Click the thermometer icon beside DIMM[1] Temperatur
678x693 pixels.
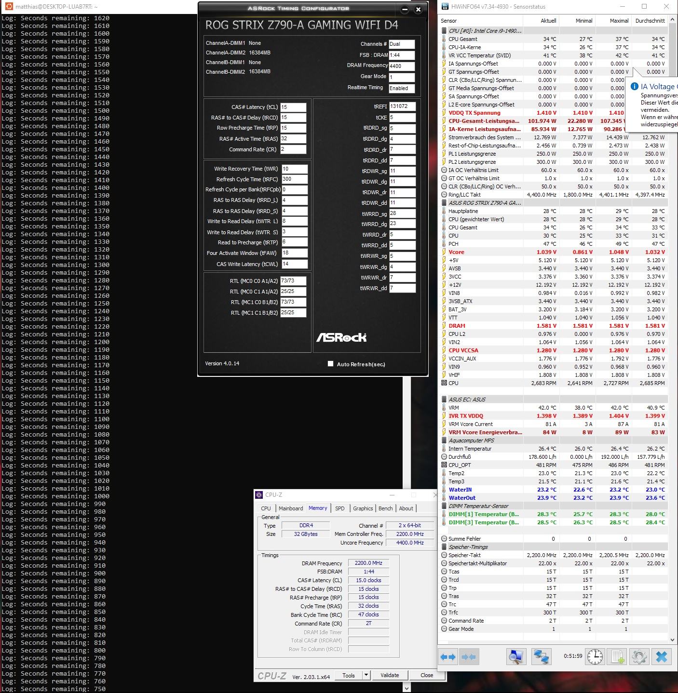[x=444, y=514]
